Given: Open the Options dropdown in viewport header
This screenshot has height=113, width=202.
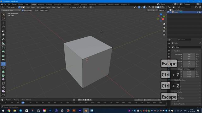Looking at the screenshot, I should (162, 10).
